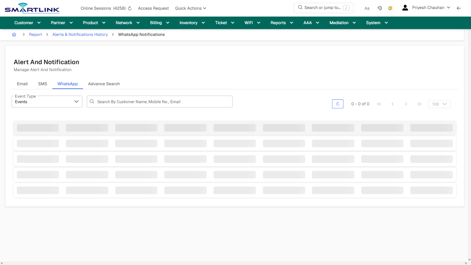471x265 pixels.
Task: Expand the Quick Actions menu
Action: tap(190, 8)
